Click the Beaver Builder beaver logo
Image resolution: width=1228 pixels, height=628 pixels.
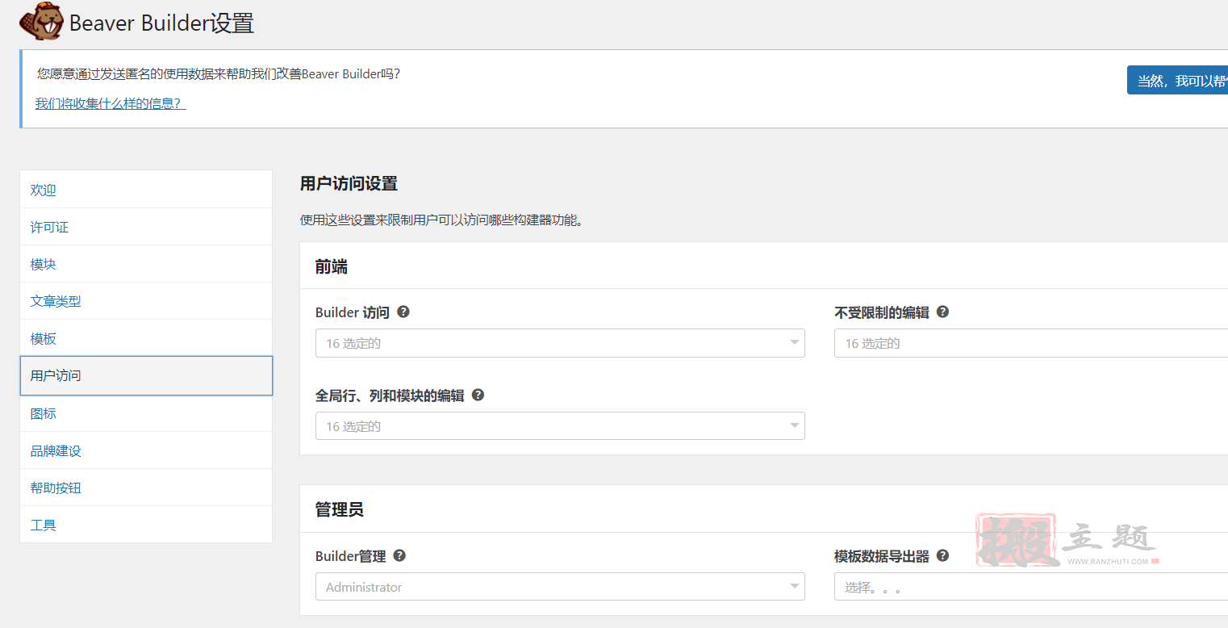pyautogui.click(x=41, y=22)
